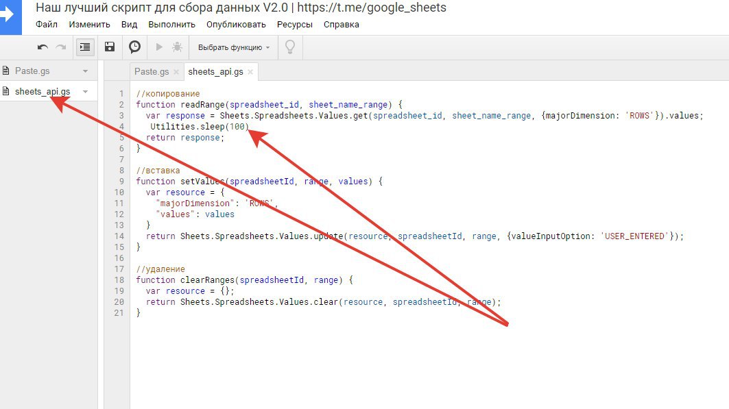Viewport: 729px width, 409px height.
Task: Click the USER_ENTERED string in line 14
Action: click(634, 236)
